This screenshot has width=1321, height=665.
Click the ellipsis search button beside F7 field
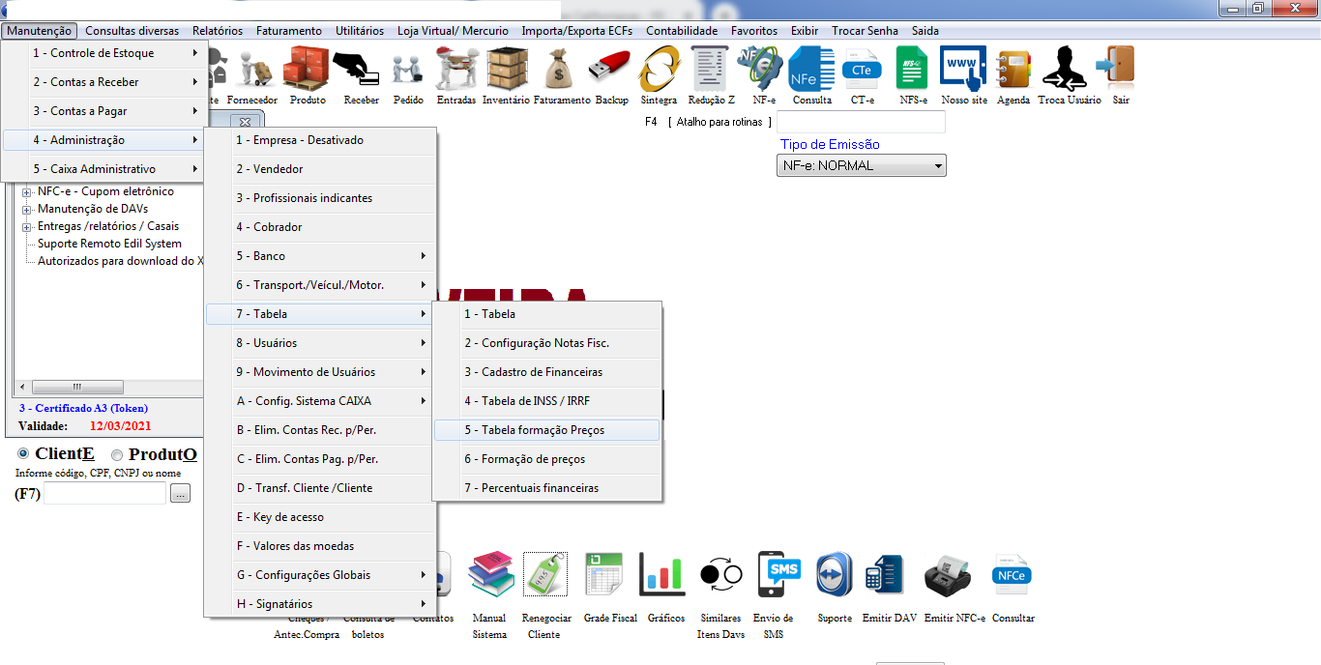point(181,494)
